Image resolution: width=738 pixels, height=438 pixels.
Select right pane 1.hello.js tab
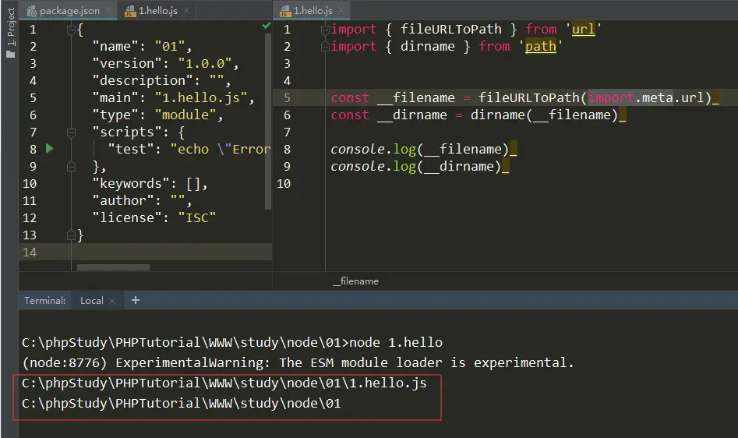tap(313, 10)
